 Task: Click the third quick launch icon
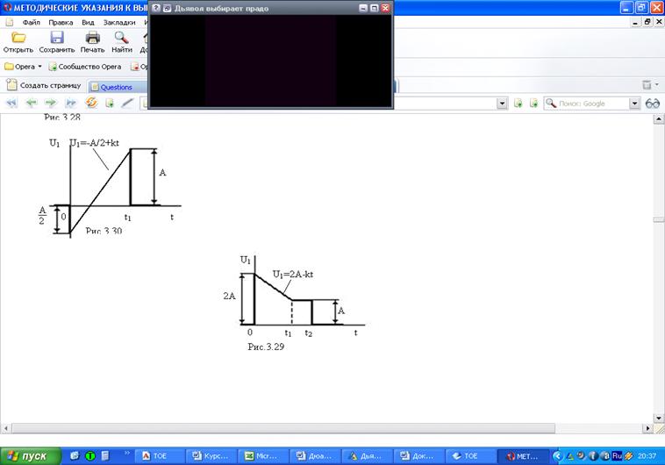[105, 456]
